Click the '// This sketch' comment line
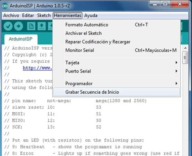 point(28,81)
